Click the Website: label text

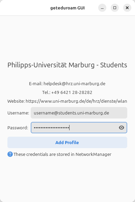click(16, 101)
